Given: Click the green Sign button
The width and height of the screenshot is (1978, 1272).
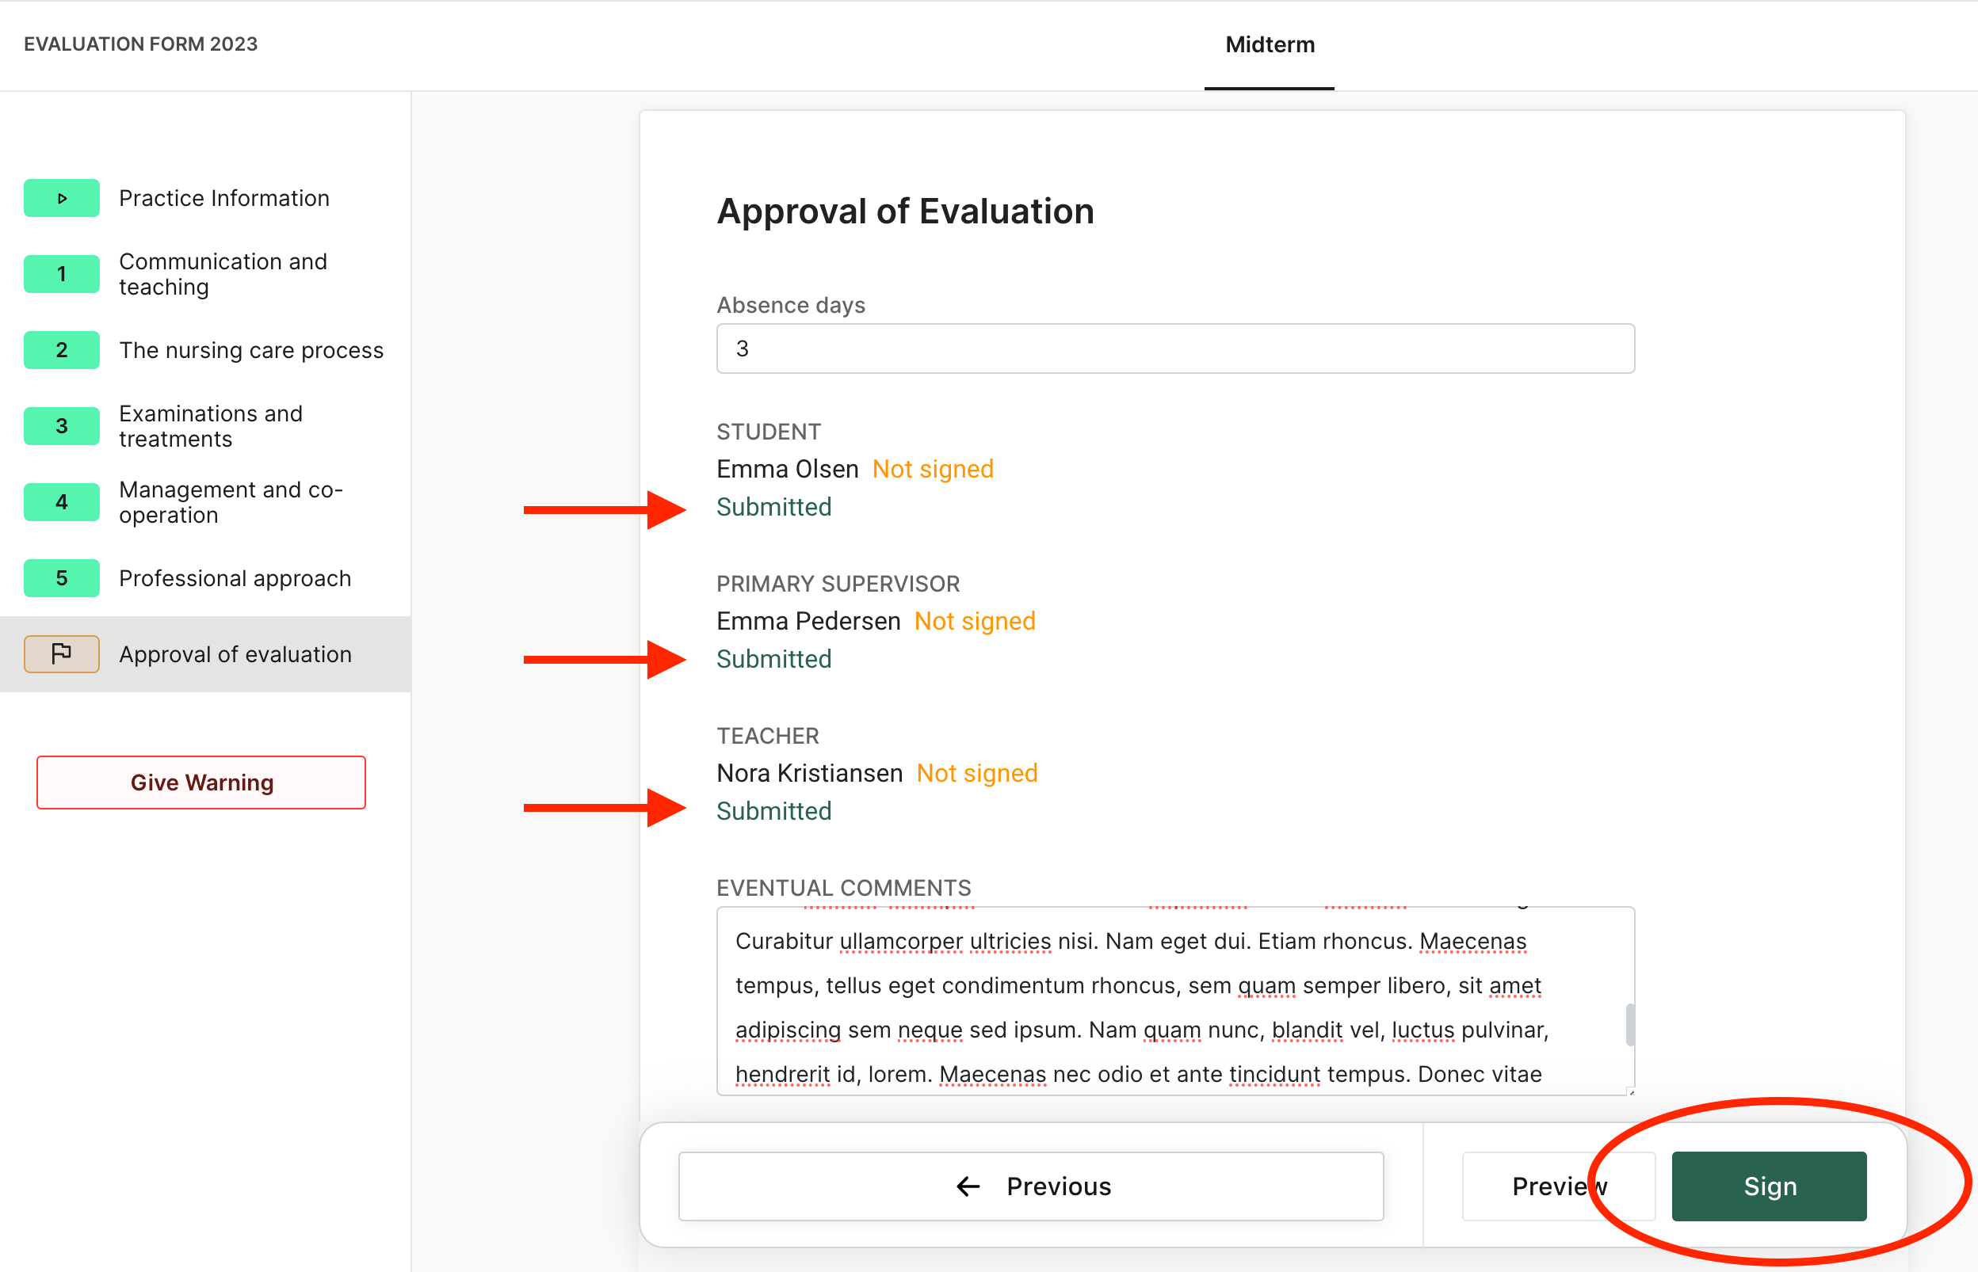Looking at the screenshot, I should coord(1769,1187).
